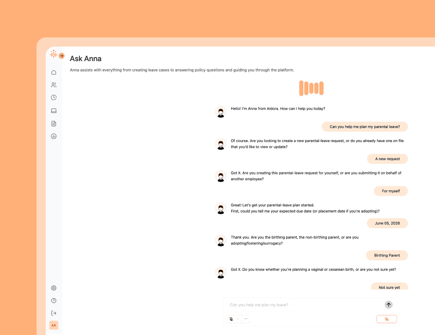Open the AA user avatar
The width and height of the screenshot is (435, 335).
54,325
